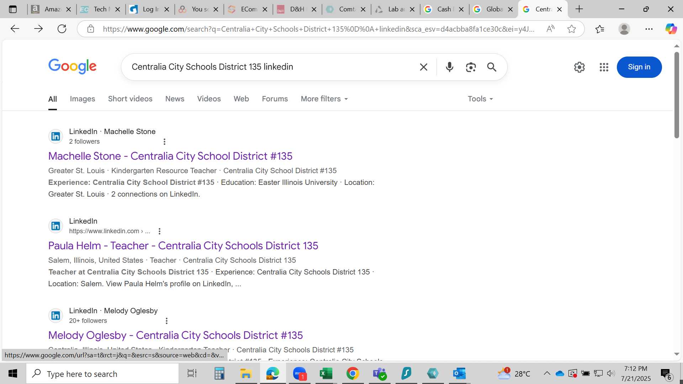Open the Google apps grid
This screenshot has width=683, height=384.
coord(604,67)
